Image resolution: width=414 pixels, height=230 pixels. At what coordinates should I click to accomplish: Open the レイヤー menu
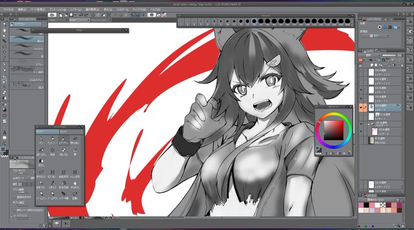click(75, 9)
